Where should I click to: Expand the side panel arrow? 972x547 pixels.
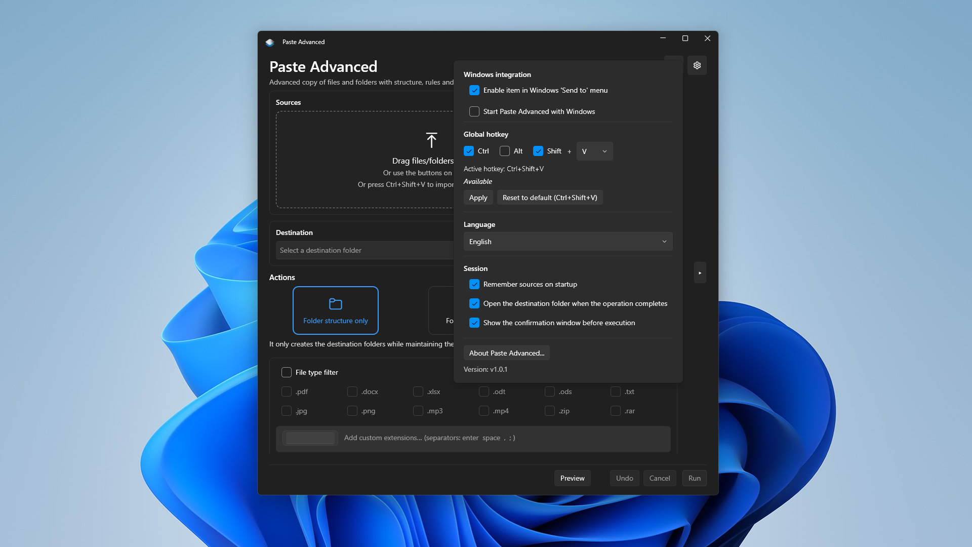point(700,272)
